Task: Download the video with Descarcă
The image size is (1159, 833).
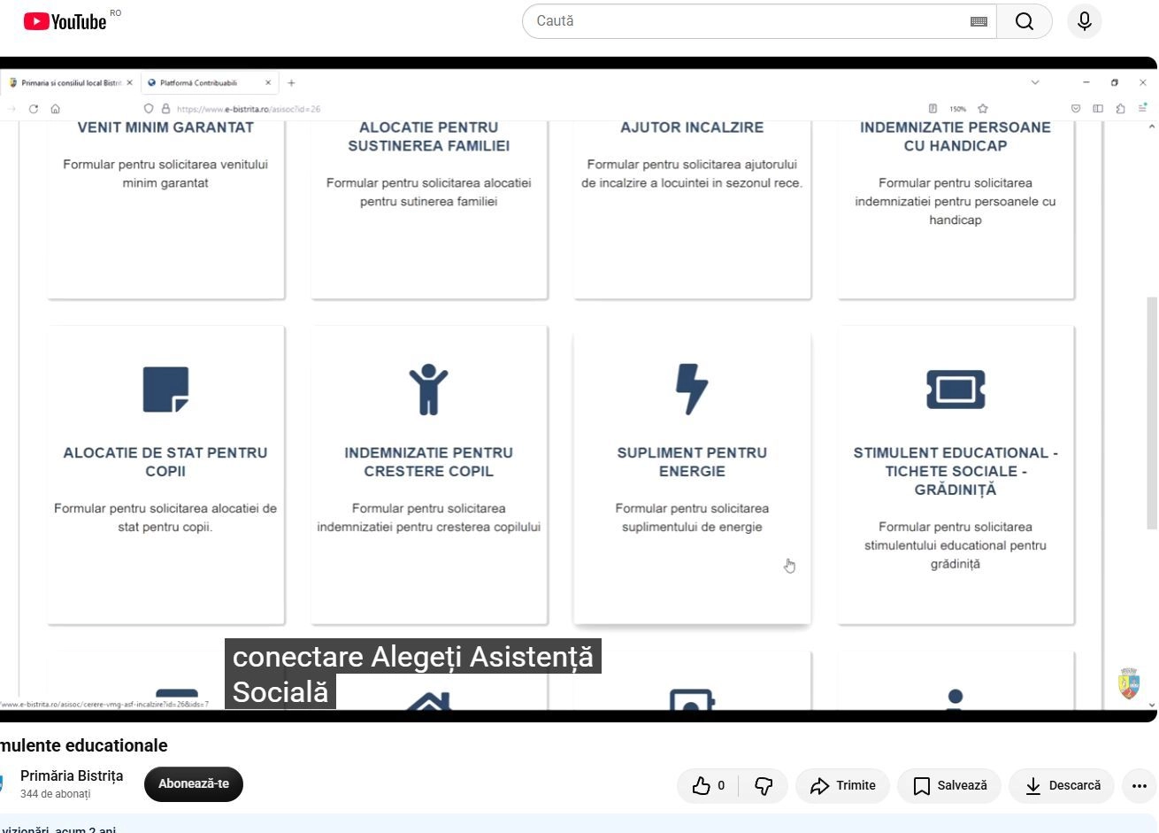Action: pos(1062,785)
